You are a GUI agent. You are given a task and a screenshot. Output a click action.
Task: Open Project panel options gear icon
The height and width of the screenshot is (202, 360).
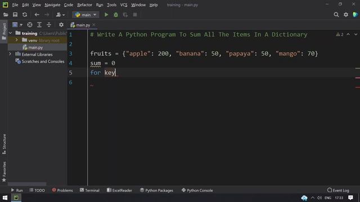click(x=61, y=25)
